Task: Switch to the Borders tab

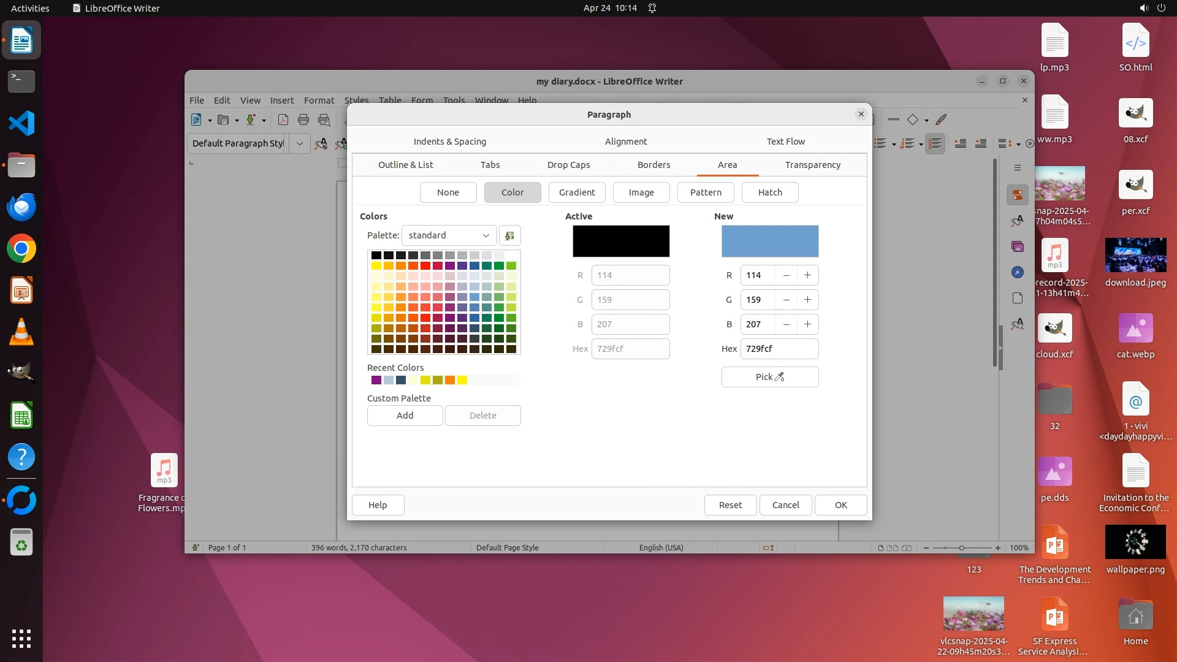Action: (x=653, y=165)
